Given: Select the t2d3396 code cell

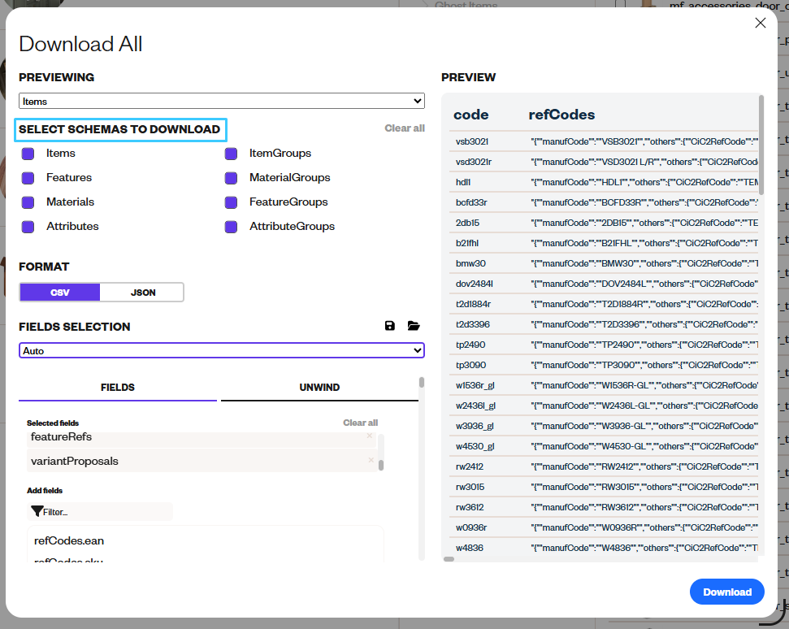Looking at the screenshot, I should point(472,324).
